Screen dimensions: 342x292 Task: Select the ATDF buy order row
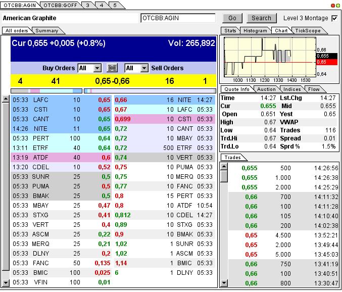(62, 158)
